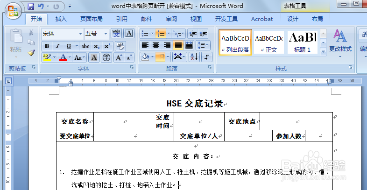Center the paragraph text
The height and width of the screenshot is (190, 367).
[x=156, y=45]
